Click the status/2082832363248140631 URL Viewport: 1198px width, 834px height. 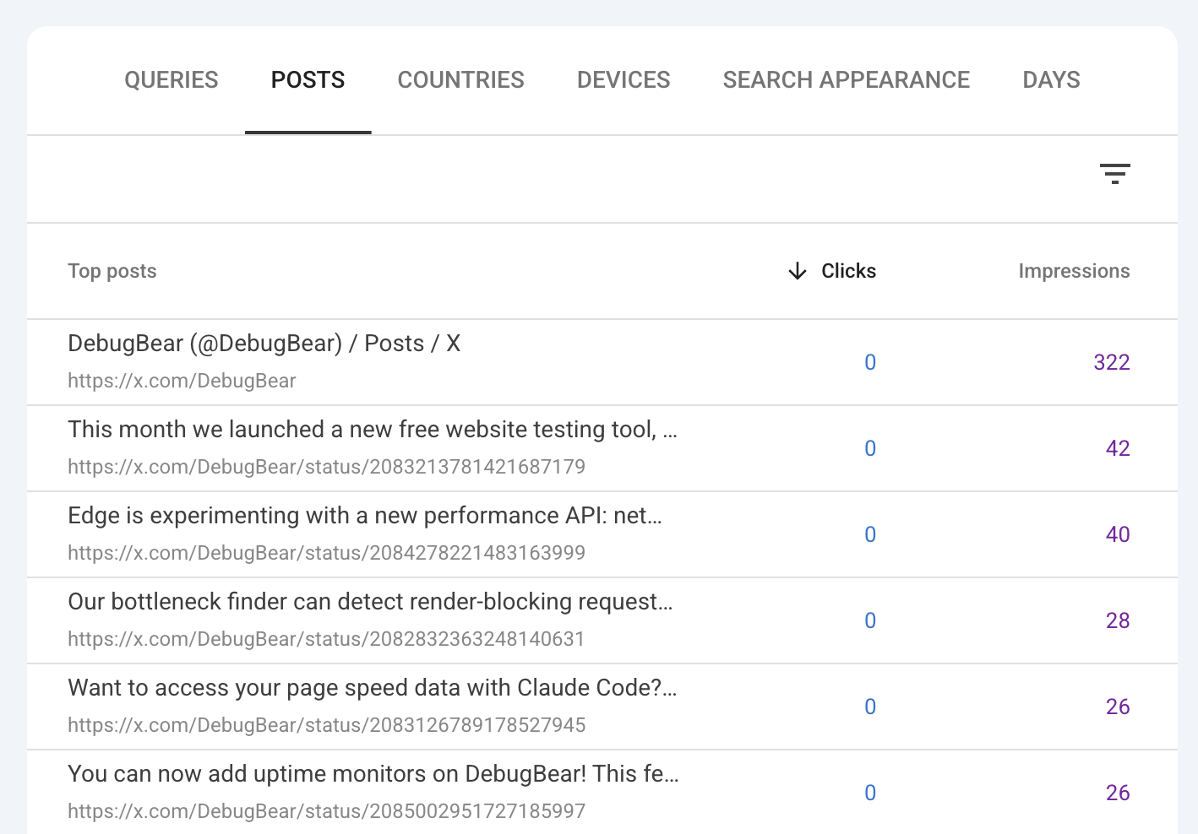[326, 639]
